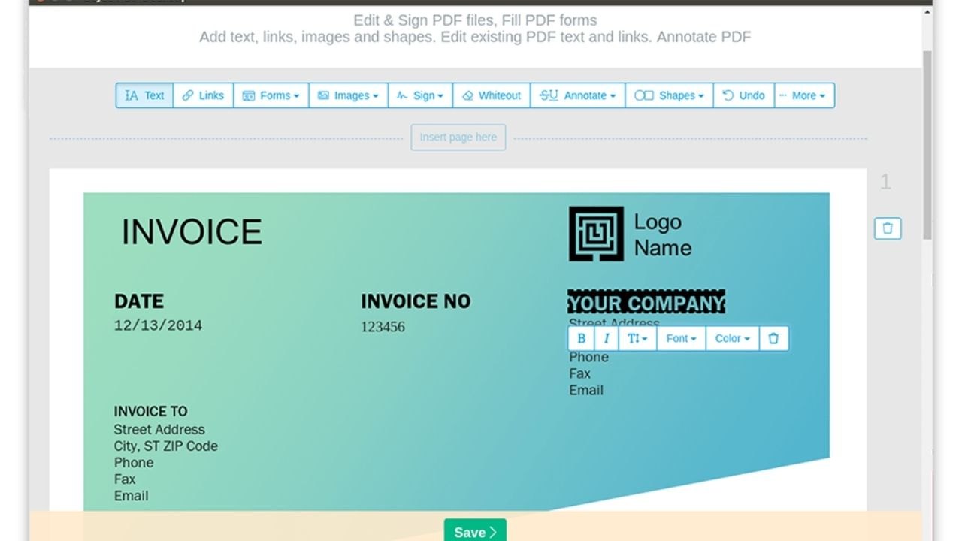Open the text Color picker dropdown
Viewport: 962px width, 541px height.
pos(732,338)
